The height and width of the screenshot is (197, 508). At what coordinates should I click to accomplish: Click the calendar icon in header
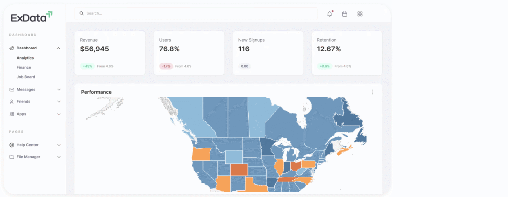pyautogui.click(x=345, y=14)
